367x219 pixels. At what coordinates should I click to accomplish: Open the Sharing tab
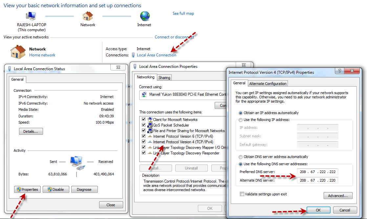click(164, 78)
